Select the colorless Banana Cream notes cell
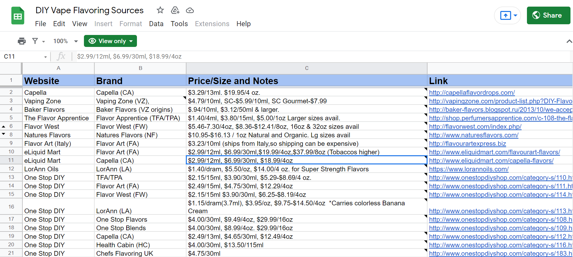The image size is (573, 257). pyautogui.click(x=307, y=207)
